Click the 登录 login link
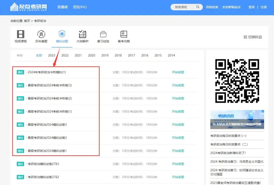Viewport: 274px width, 185px height. [x=251, y=7]
